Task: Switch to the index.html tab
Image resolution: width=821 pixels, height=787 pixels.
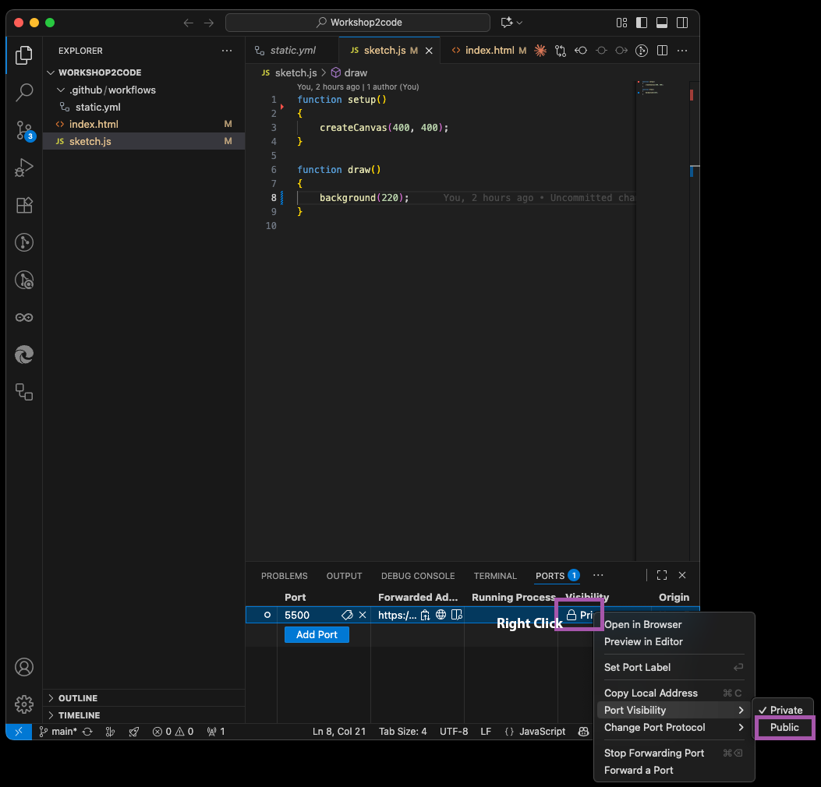Action: pyautogui.click(x=490, y=50)
